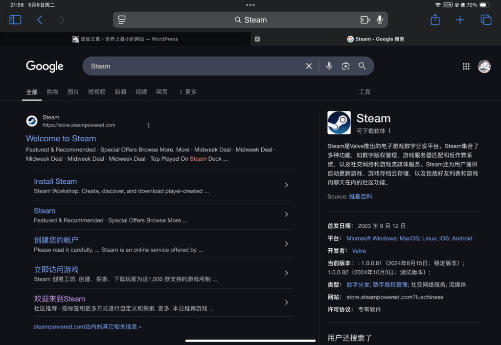Open the Valve developer link
Image resolution: width=501 pixels, height=345 pixels.
click(x=359, y=251)
